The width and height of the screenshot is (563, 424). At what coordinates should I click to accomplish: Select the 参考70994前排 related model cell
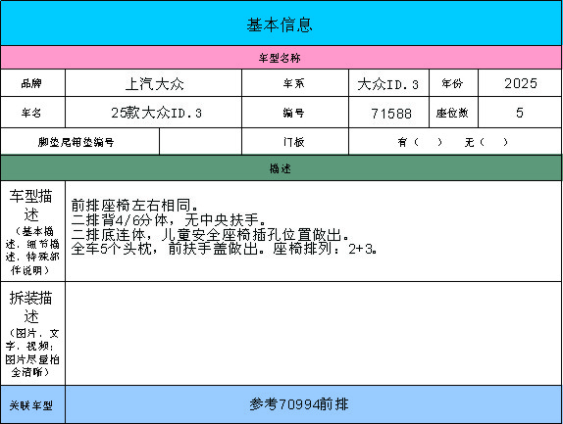click(314, 404)
